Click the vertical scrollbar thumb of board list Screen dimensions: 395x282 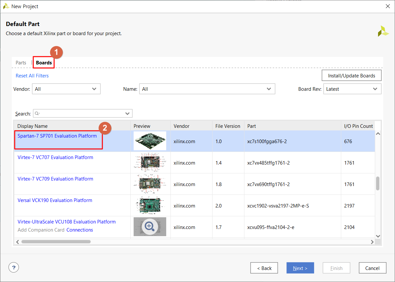point(378,183)
